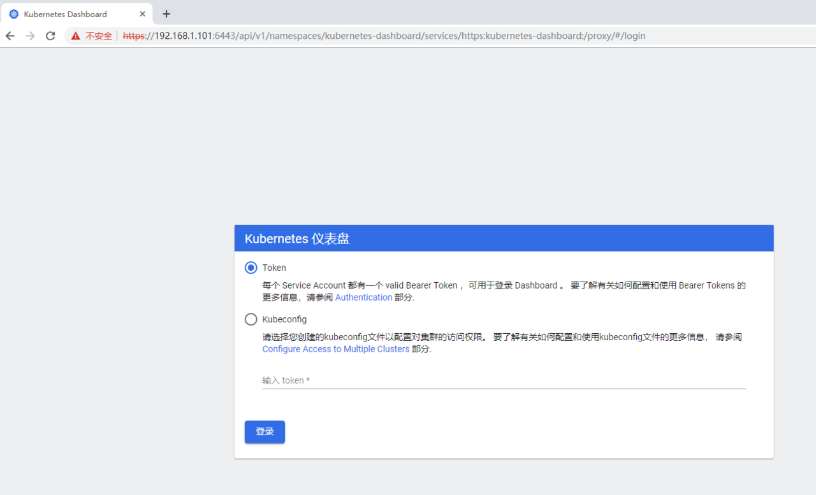Close the Kubernetes Dashboard tab

(142, 14)
